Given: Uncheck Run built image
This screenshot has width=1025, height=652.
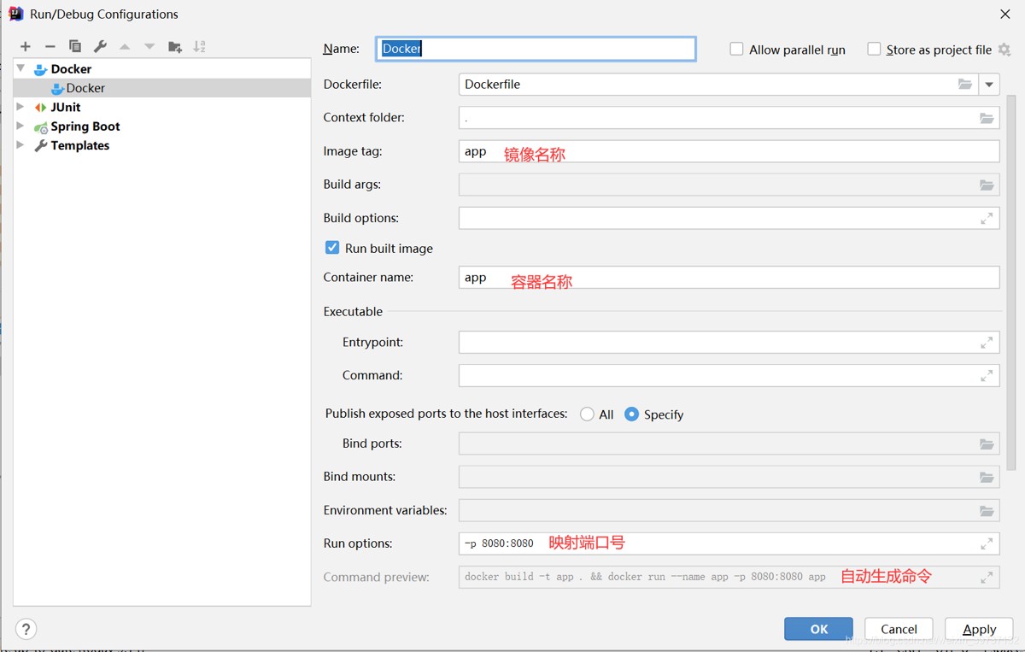Looking at the screenshot, I should point(332,248).
